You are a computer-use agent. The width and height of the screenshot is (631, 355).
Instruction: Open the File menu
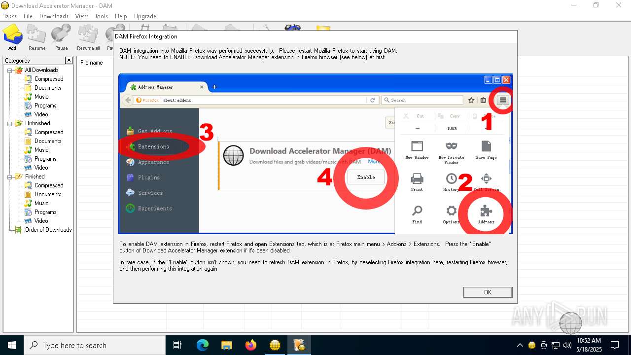[28, 16]
